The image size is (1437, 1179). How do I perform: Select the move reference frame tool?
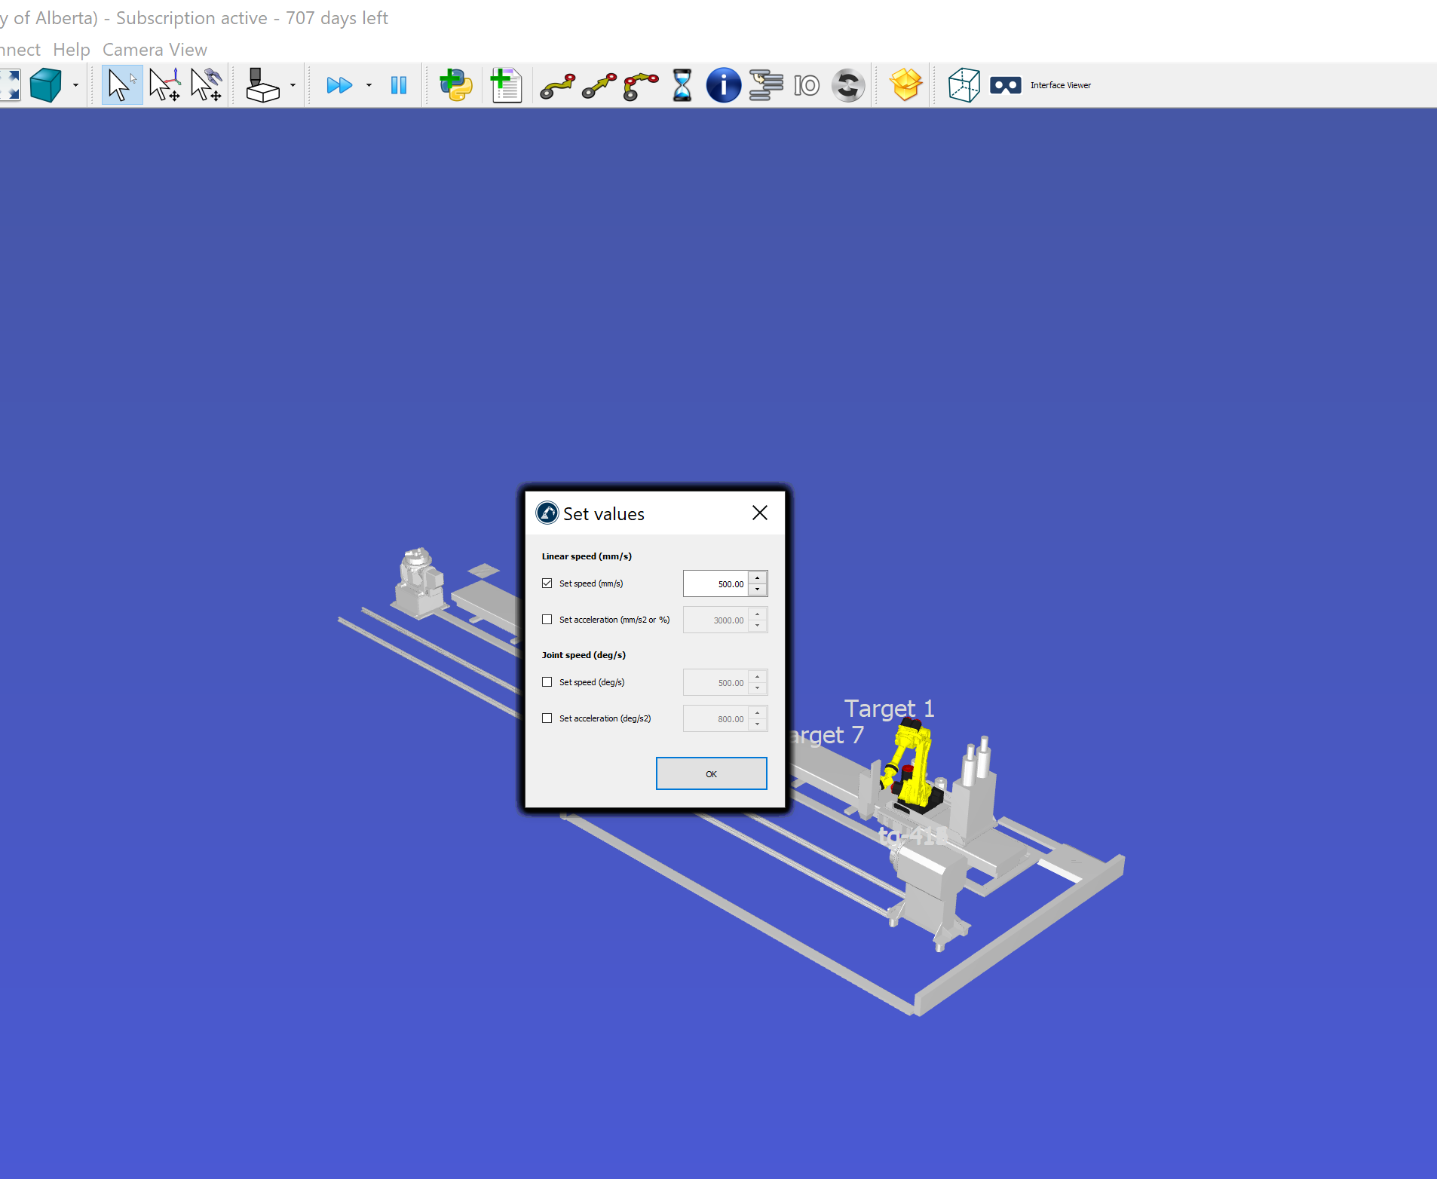click(164, 85)
